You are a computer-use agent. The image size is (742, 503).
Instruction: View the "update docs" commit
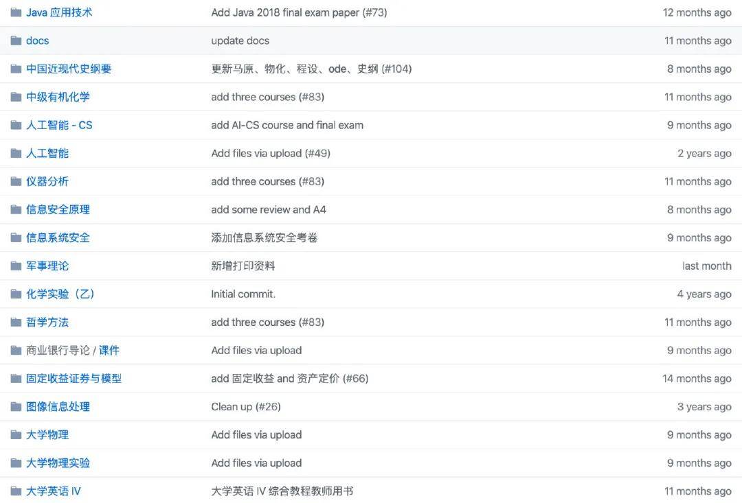coord(240,40)
